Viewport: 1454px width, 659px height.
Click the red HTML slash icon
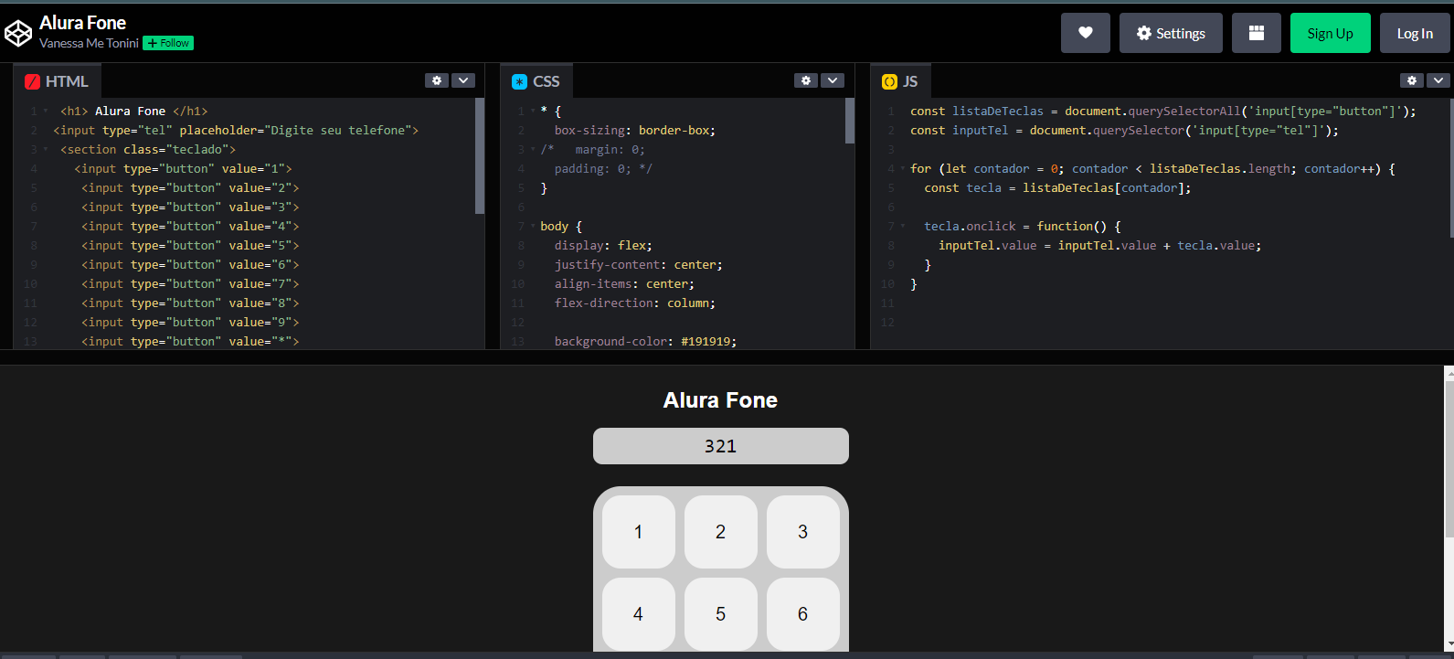[x=32, y=81]
